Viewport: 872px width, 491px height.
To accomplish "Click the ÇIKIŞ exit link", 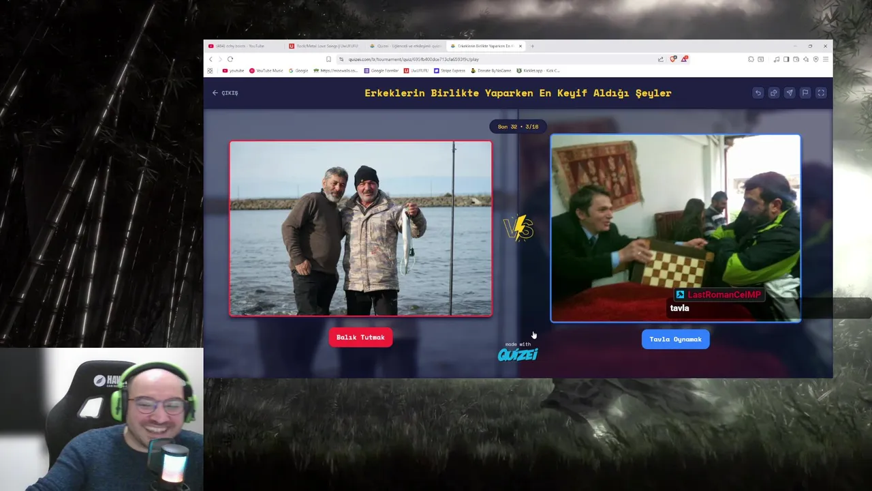I will pyautogui.click(x=225, y=93).
